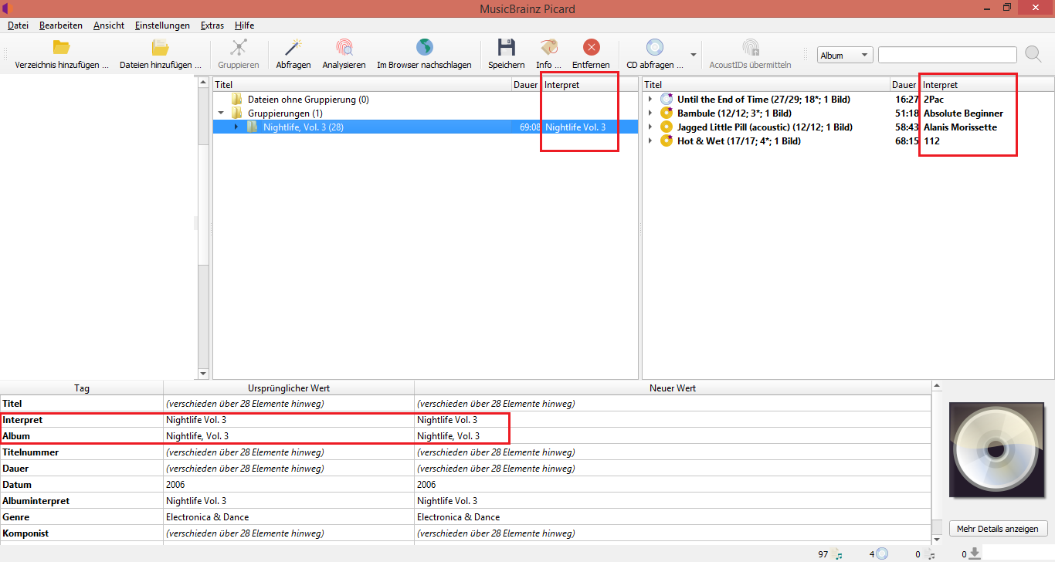Click 2Pac artist cell
Viewport: 1055px width, 562px height.
(x=933, y=100)
